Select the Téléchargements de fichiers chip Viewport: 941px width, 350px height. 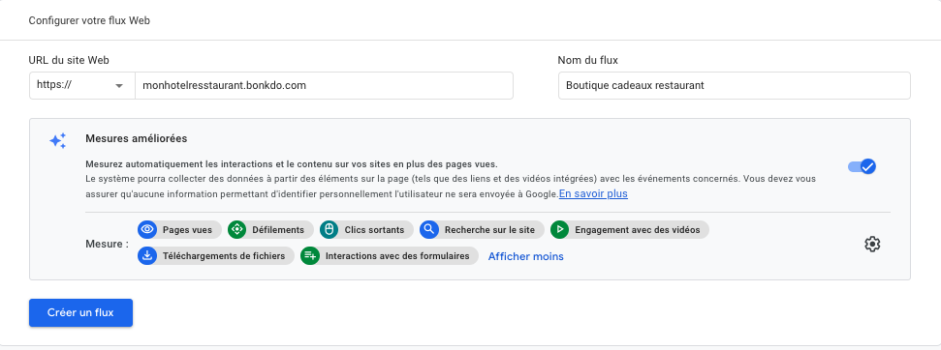(216, 256)
